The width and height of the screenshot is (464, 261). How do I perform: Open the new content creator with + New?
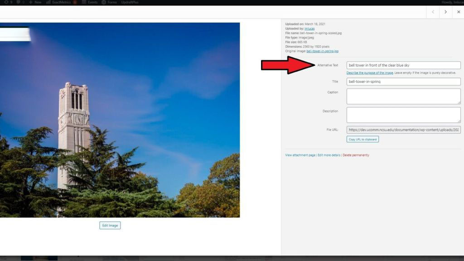point(35,2)
